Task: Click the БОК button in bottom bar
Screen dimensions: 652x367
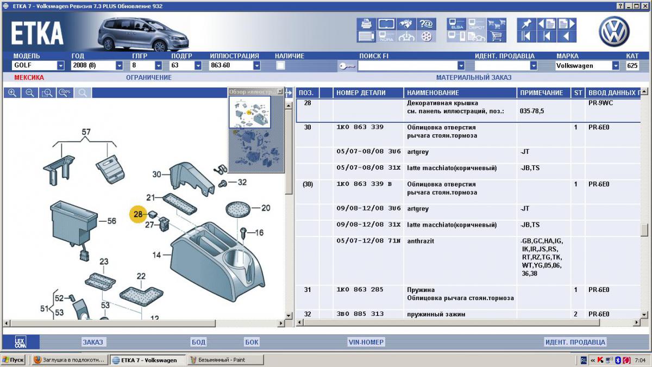Action: pyautogui.click(x=252, y=342)
